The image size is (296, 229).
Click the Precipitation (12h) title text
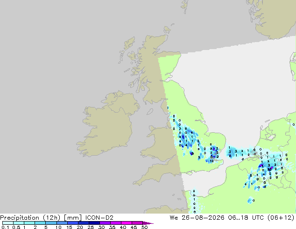coord(30,218)
